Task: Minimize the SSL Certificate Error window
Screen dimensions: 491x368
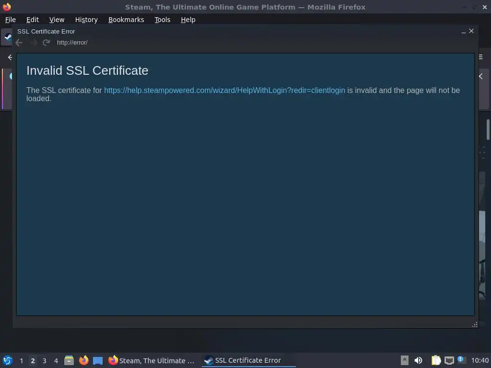Action: pos(464,32)
